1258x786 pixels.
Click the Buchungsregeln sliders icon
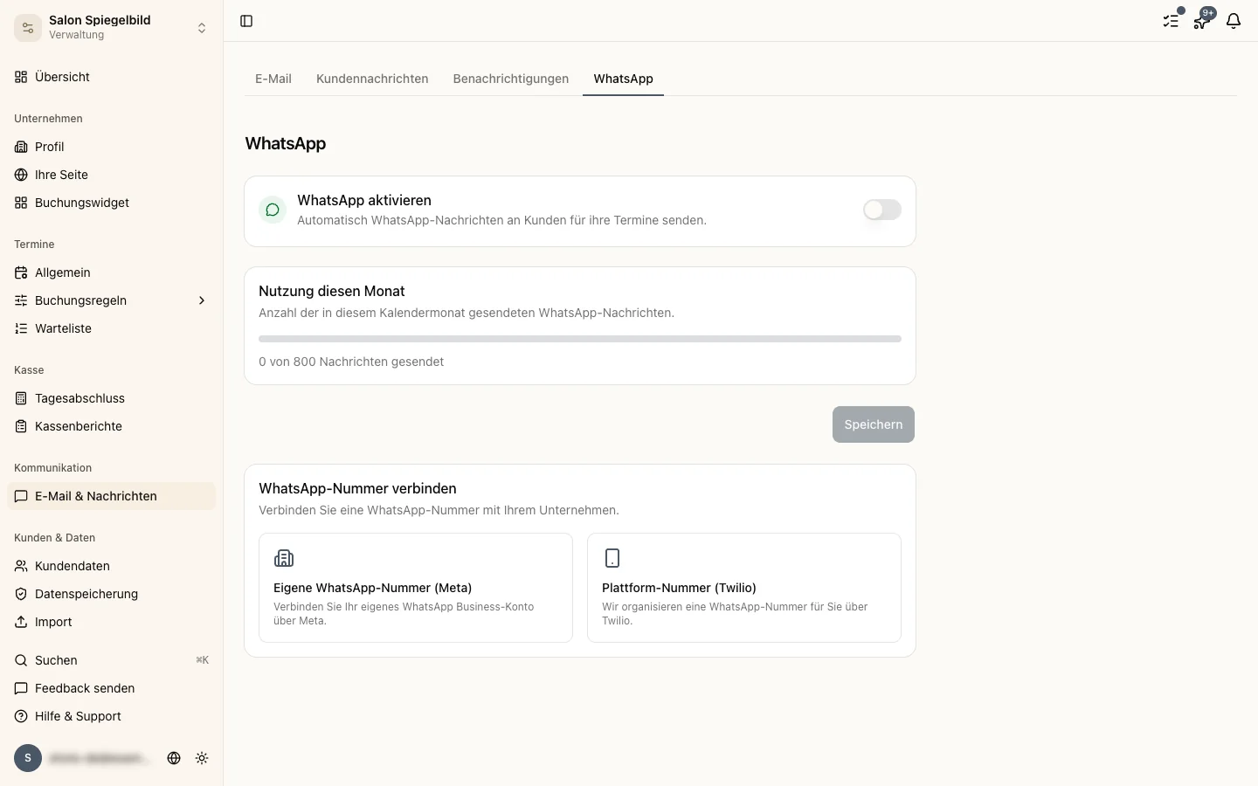click(21, 300)
